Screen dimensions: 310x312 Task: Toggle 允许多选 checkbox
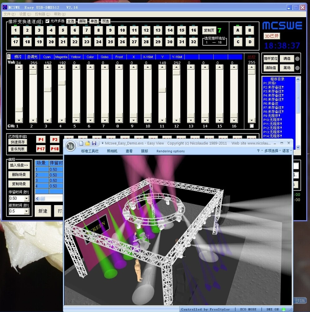(x=47, y=21)
